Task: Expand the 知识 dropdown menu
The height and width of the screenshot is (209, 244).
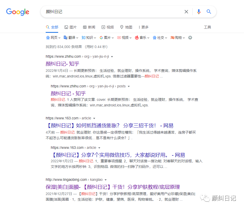Action: click(95, 38)
